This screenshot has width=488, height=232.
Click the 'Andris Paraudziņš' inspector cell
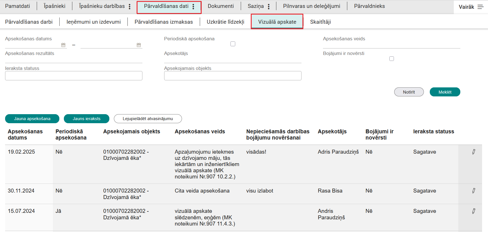click(331, 214)
